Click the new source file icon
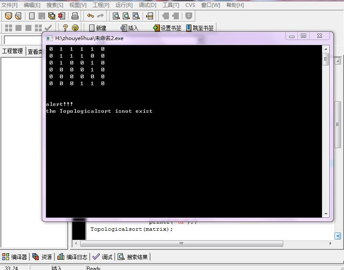344x270 pixels. (32, 16)
